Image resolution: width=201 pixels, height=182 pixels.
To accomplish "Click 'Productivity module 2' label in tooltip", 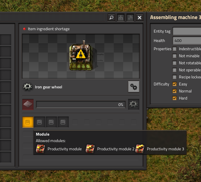I will point(116,149).
